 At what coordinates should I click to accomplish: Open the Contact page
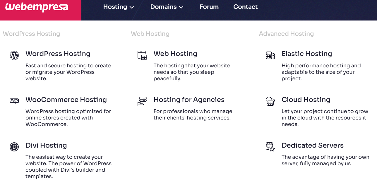pyautogui.click(x=245, y=7)
